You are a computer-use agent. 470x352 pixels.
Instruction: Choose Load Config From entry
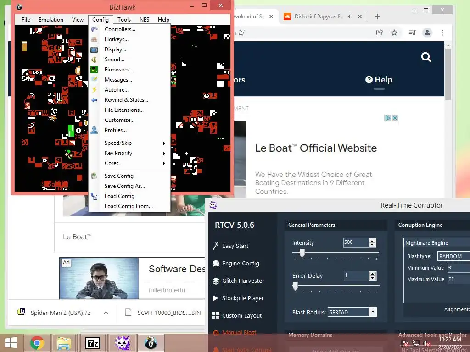pyautogui.click(x=129, y=206)
